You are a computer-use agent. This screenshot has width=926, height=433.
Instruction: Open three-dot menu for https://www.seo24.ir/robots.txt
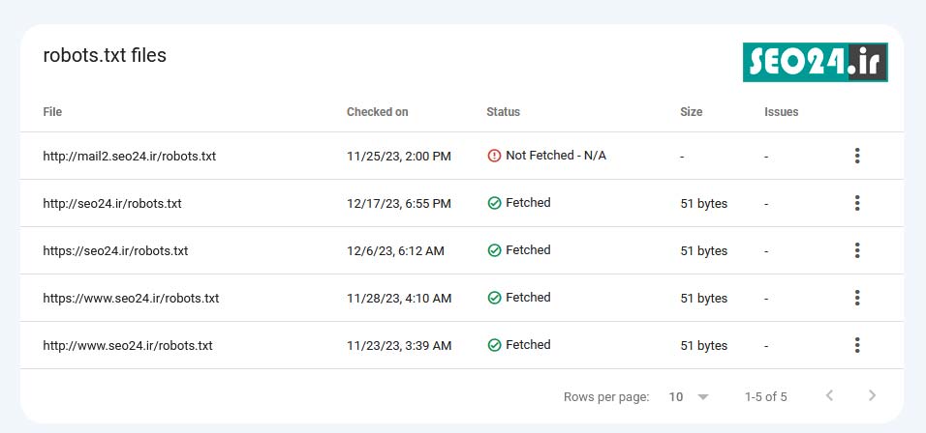(857, 298)
